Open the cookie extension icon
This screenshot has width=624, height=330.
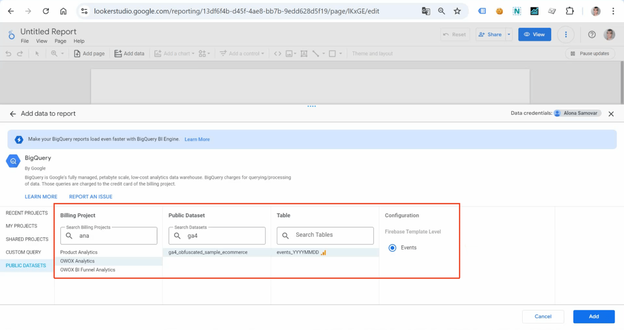(499, 11)
